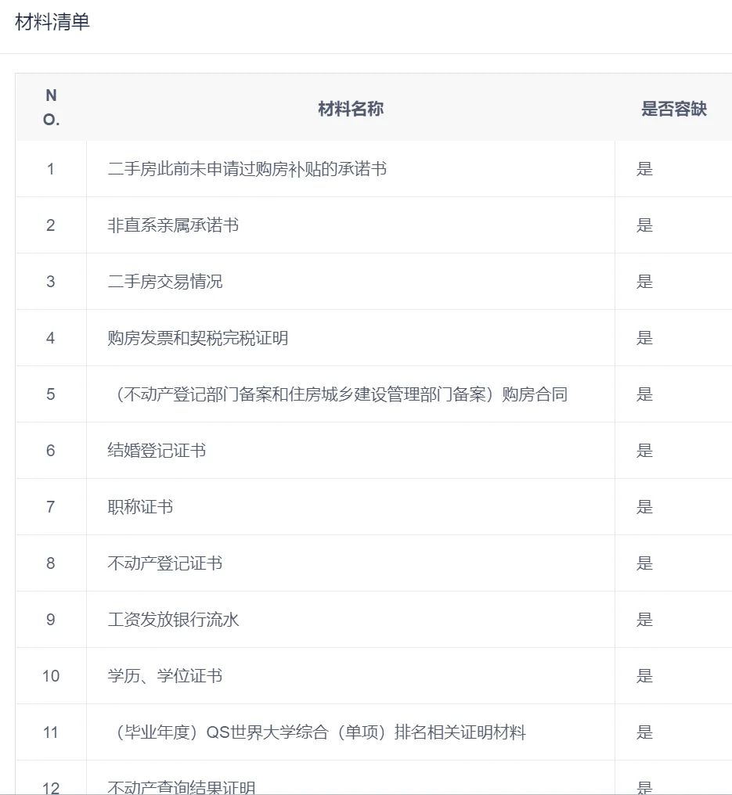Click row number 12 cell
This screenshot has width=732, height=795.
tap(51, 778)
